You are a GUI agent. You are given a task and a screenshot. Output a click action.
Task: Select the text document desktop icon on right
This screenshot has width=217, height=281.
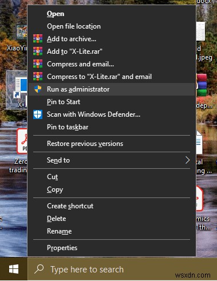(x=199, y=143)
